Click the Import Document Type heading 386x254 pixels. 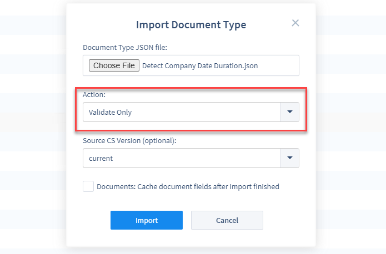pos(191,24)
